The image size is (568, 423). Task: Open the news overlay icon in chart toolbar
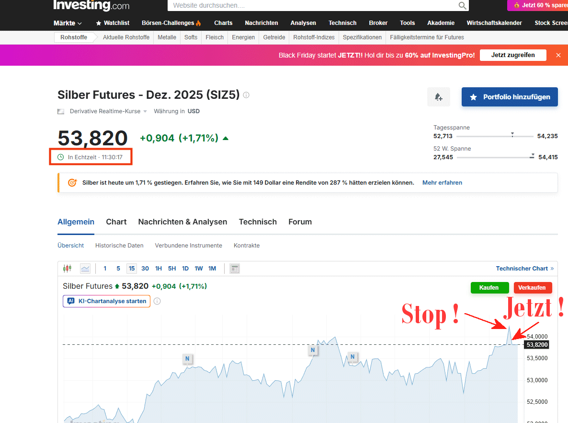click(235, 269)
